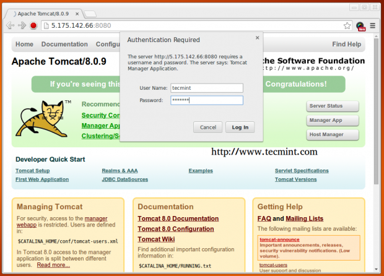The width and height of the screenshot is (384, 276).
Task: Close the Authentication Required dialog
Action: (x=257, y=38)
